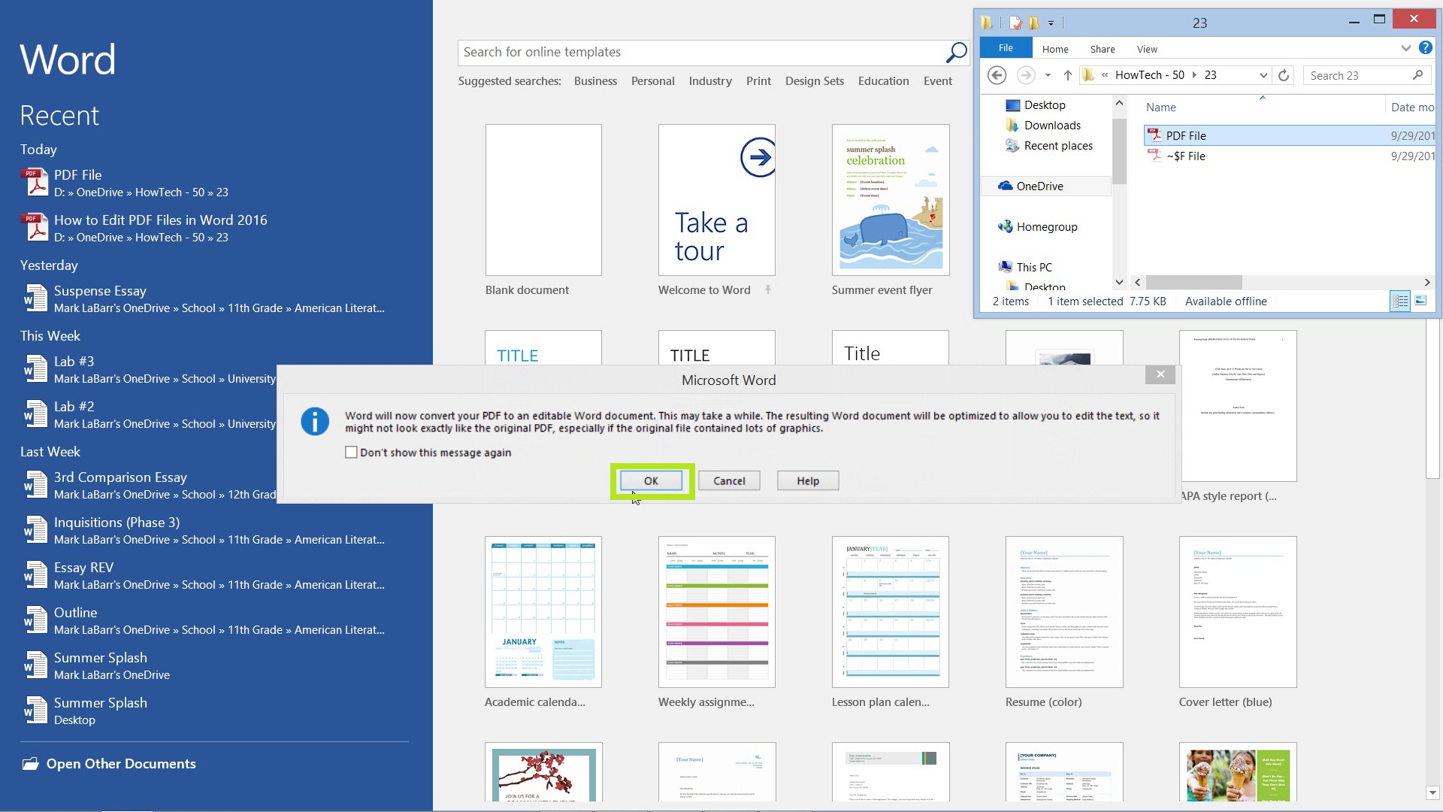Click the PDF file type icon in recent list
The height and width of the screenshot is (812, 1443).
point(33,181)
